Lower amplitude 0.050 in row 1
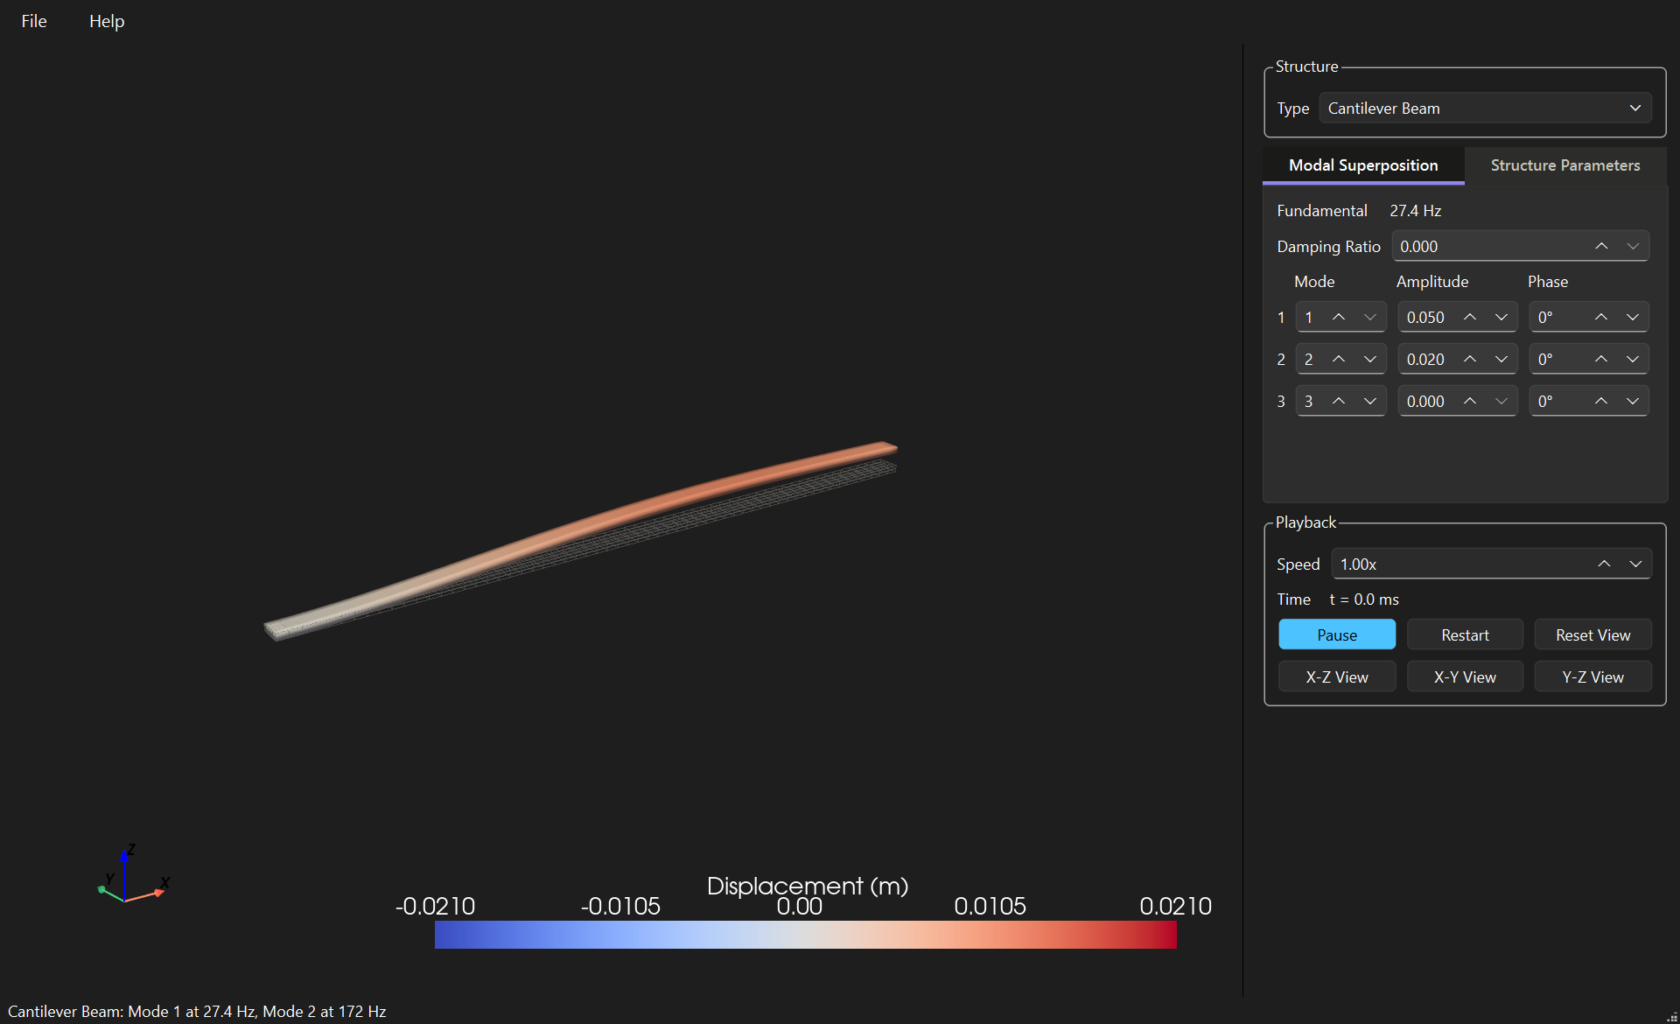Viewport: 1680px width, 1024px height. [x=1501, y=318]
